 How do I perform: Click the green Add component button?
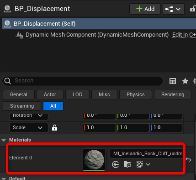click(x=145, y=9)
